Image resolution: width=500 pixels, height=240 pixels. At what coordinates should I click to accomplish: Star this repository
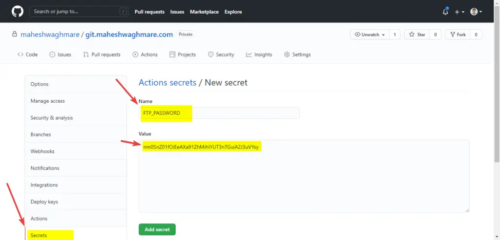pyautogui.click(x=417, y=35)
